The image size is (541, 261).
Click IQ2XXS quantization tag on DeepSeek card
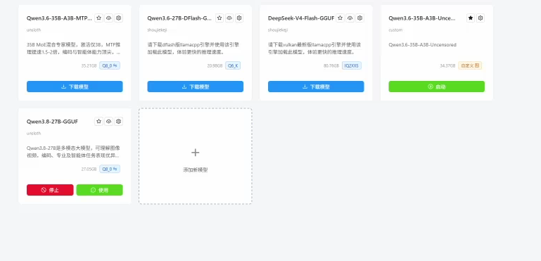click(352, 65)
